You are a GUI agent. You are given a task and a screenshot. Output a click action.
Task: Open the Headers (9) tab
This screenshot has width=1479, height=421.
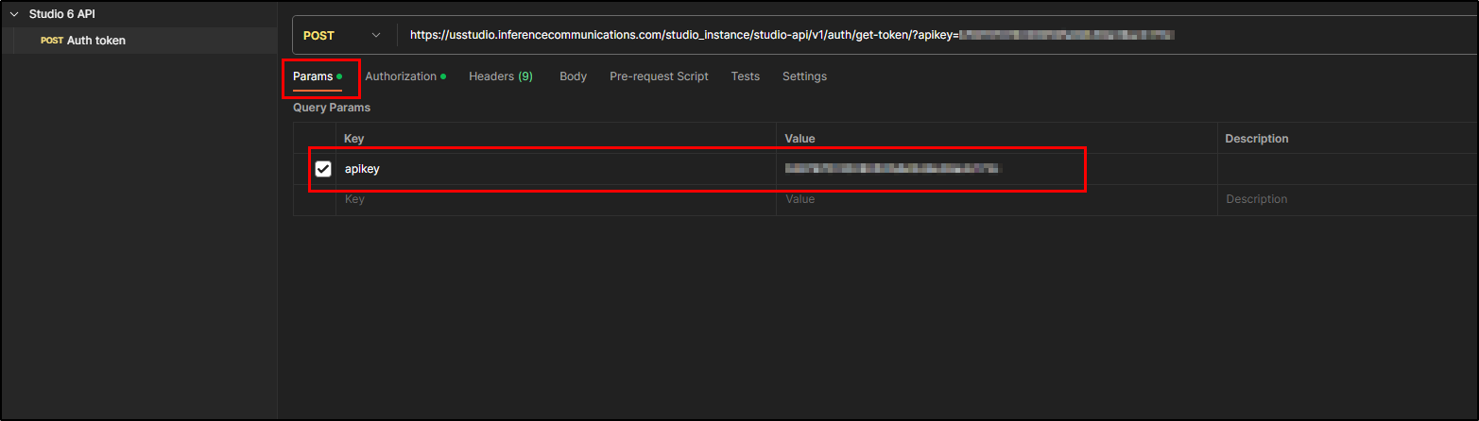501,76
